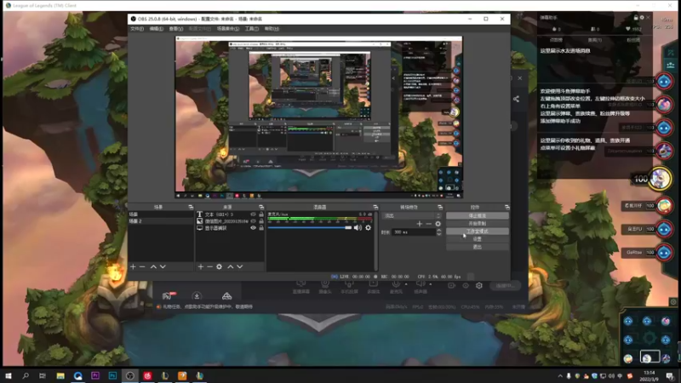Click the microphone volume slider in mixer
Screen dimensions: 681x383
coord(310,227)
